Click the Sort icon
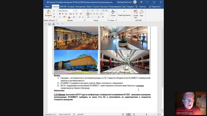The image size is (207, 116). (99, 17)
